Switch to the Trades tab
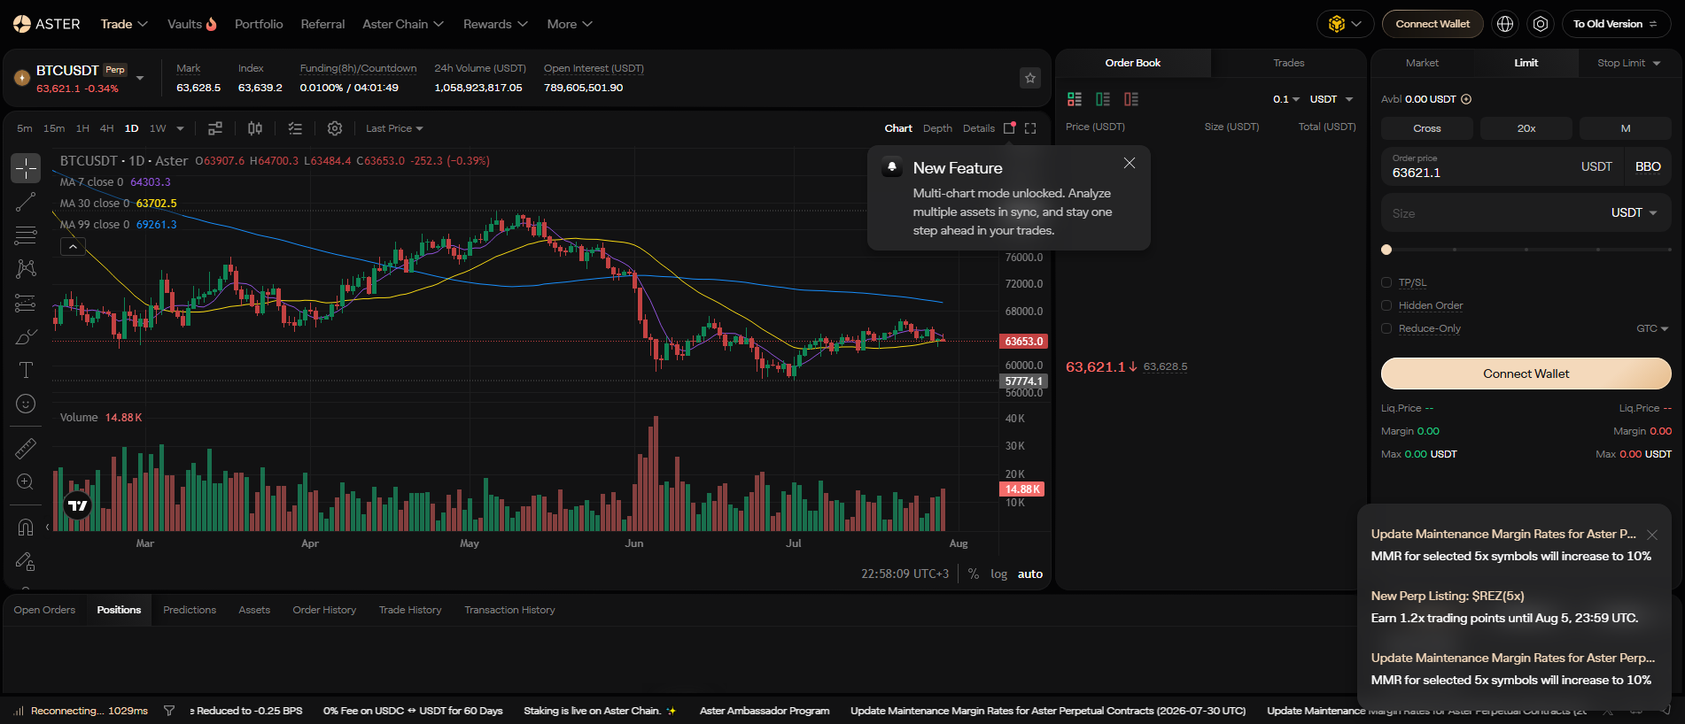The height and width of the screenshot is (724, 1685). click(x=1289, y=63)
